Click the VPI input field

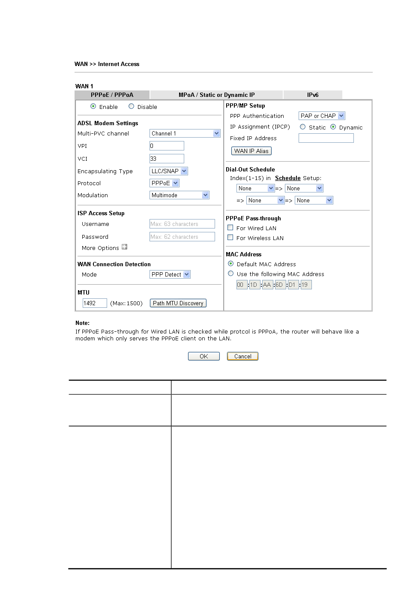pos(167,146)
